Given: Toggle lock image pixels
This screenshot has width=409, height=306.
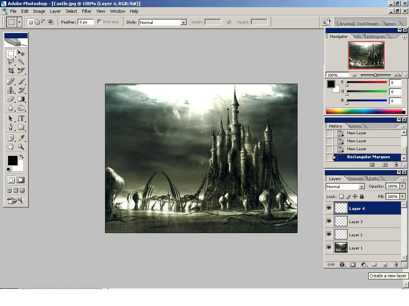Looking at the screenshot, I should (x=348, y=196).
